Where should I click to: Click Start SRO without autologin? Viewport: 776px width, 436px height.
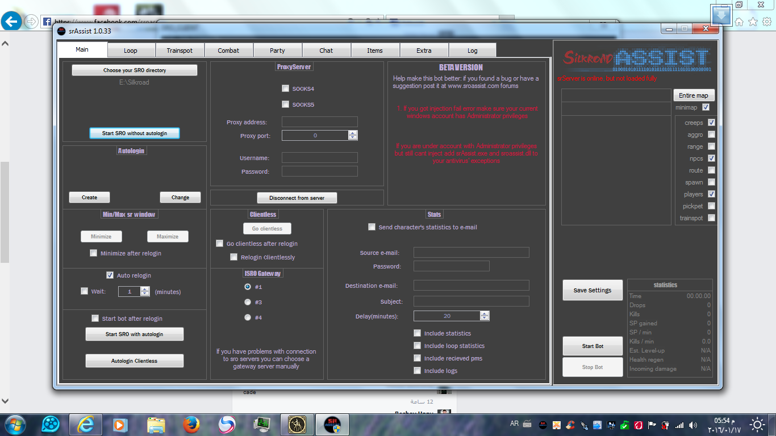point(135,133)
